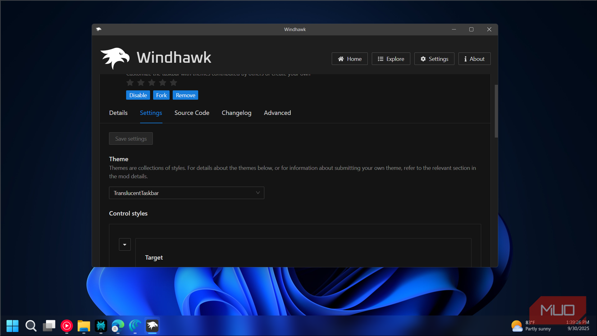The height and width of the screenshot is (336, 597).
Task: View the Source Code tab
Action: 192,113
